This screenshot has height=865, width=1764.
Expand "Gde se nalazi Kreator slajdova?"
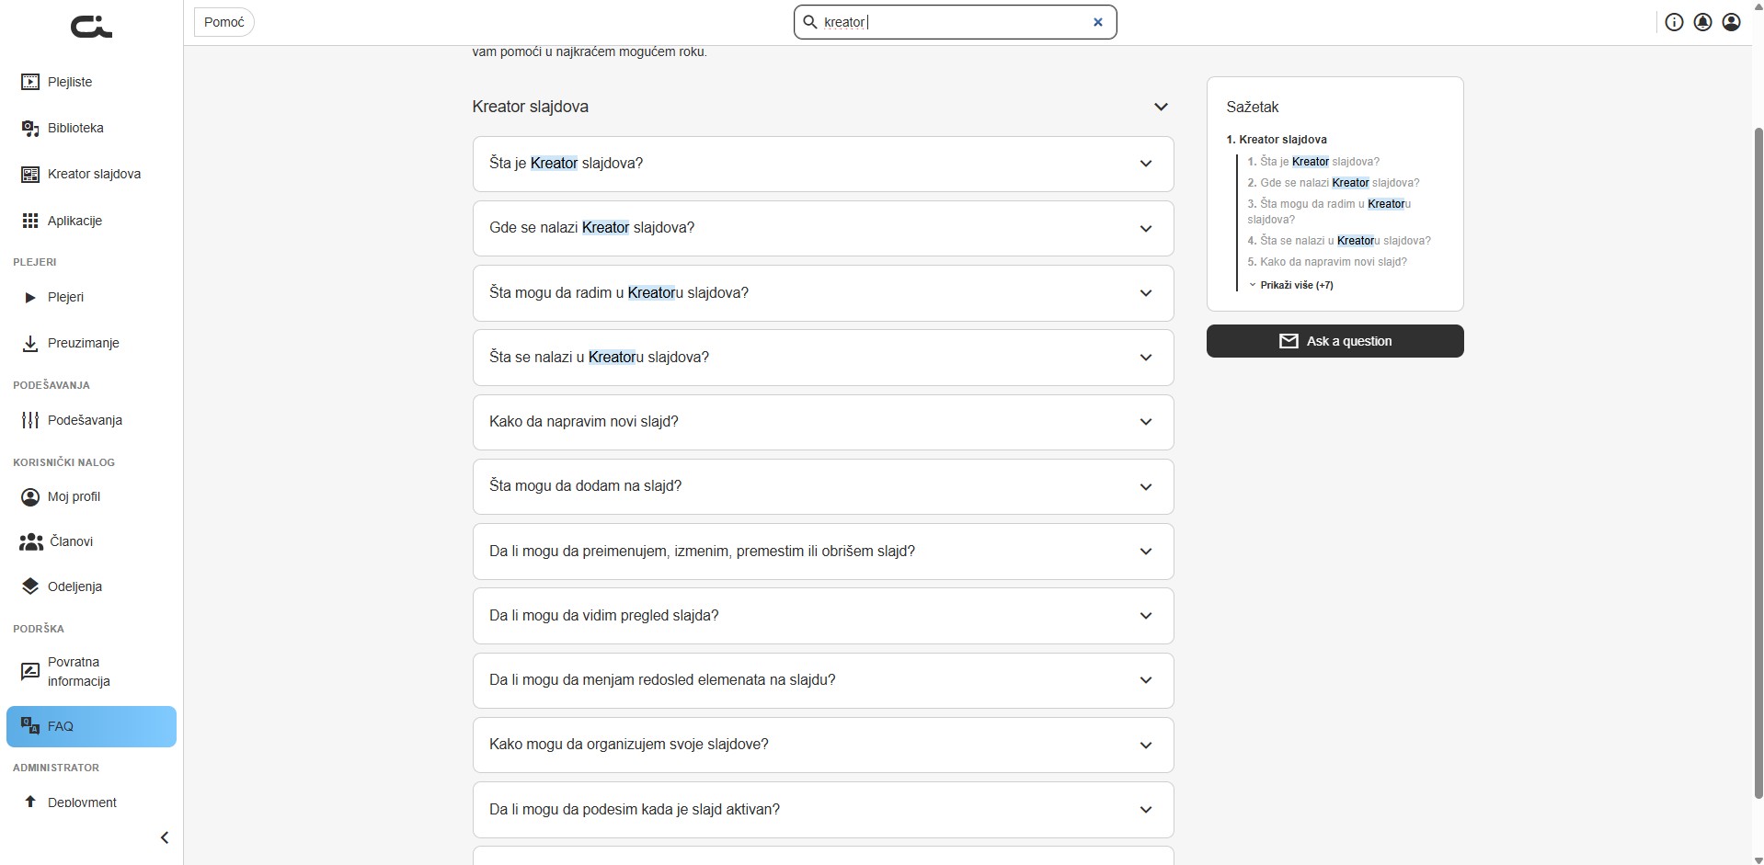coord(822,228)
